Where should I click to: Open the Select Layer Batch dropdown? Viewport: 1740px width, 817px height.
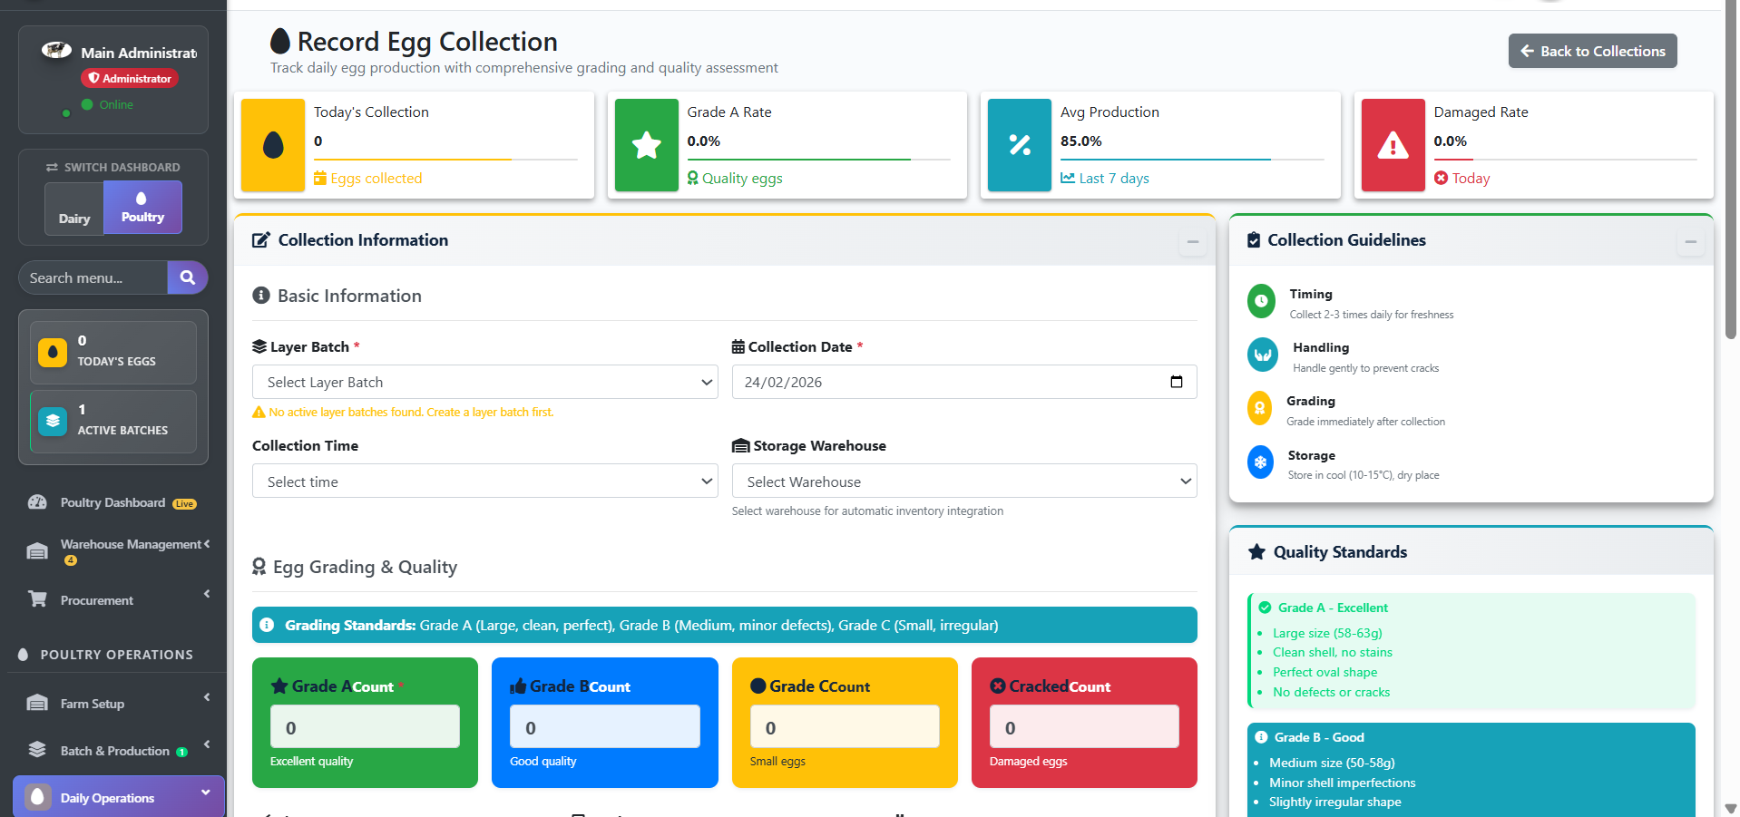click(484, 382)
